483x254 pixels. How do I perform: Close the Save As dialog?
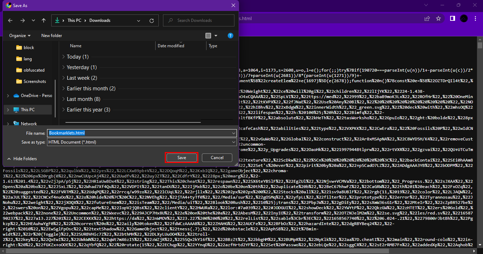pos(233,6)
